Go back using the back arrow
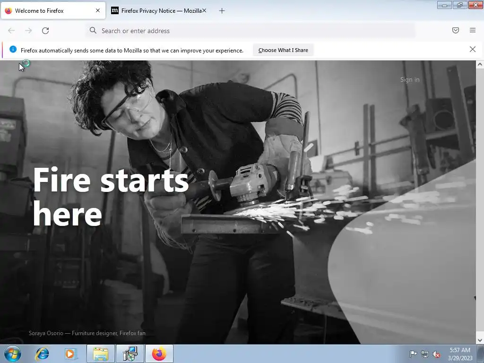This screenshot has height=363, width=484. click(x=11, y=31)
